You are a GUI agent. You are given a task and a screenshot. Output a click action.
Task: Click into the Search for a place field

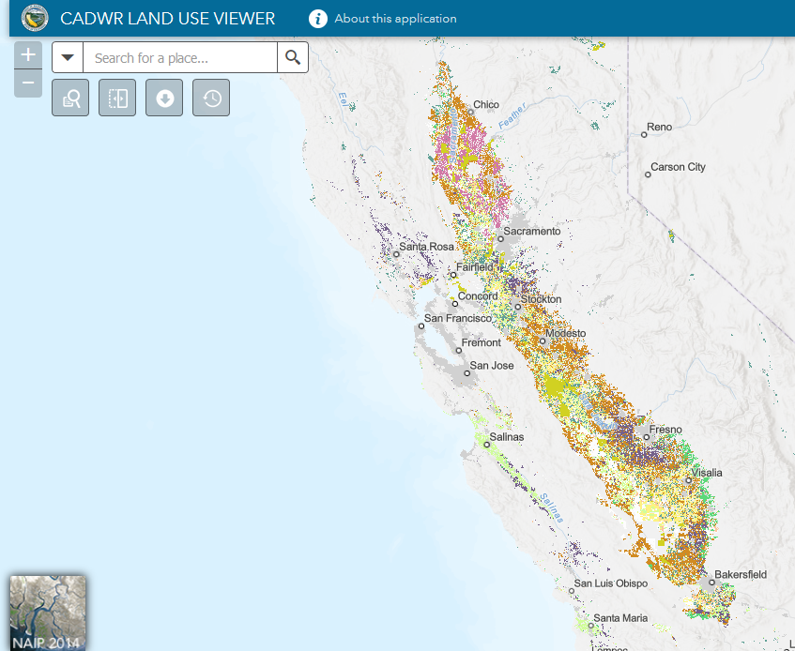click(179, 58)
